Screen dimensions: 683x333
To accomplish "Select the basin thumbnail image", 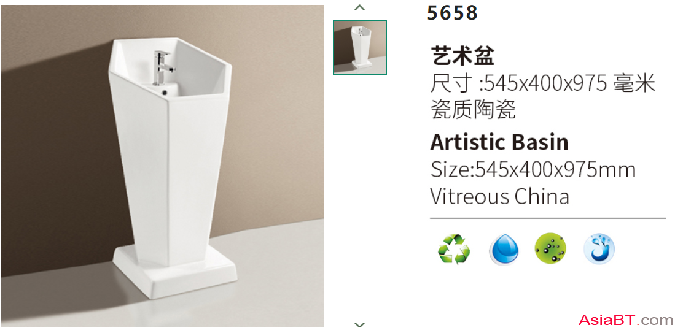I will (360, 47).
